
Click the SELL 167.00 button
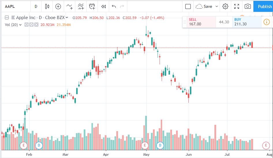pos(201,22)
